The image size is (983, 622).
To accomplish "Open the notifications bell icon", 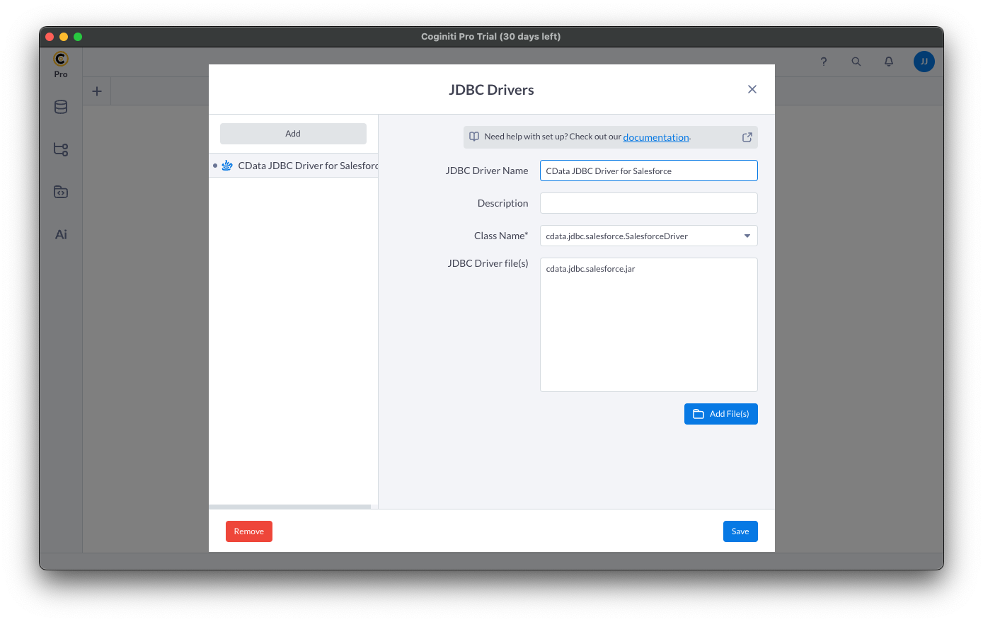I will [889, 62].
